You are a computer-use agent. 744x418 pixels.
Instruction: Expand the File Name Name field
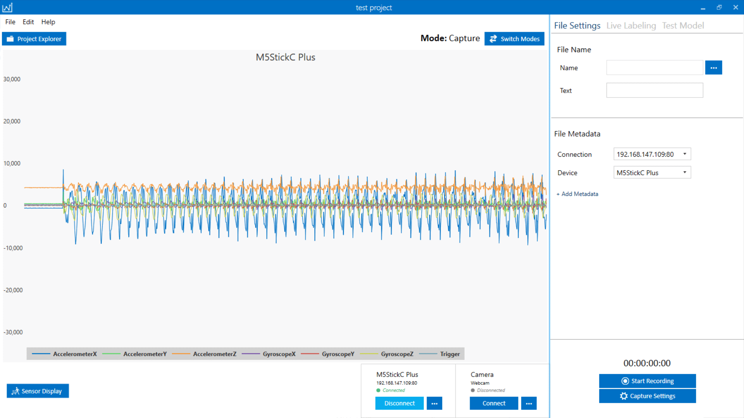(714, 67)
